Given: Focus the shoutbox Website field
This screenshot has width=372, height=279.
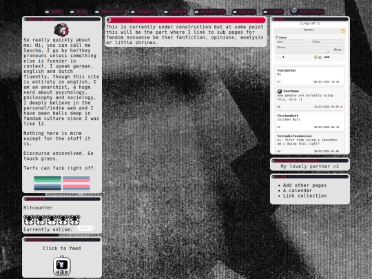Looking at the screenshot, I should (327, 42).
